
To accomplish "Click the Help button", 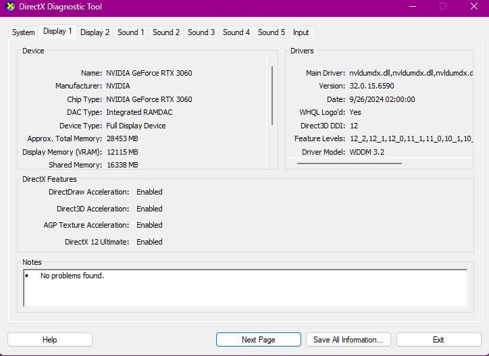I will click(49, 340).
